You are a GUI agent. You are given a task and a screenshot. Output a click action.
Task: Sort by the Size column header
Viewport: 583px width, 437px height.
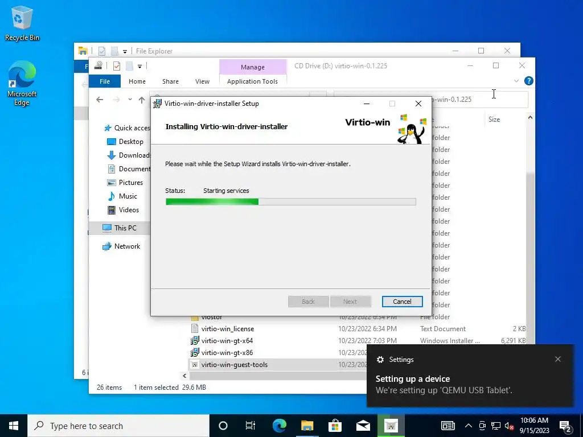tap(494, 119)
